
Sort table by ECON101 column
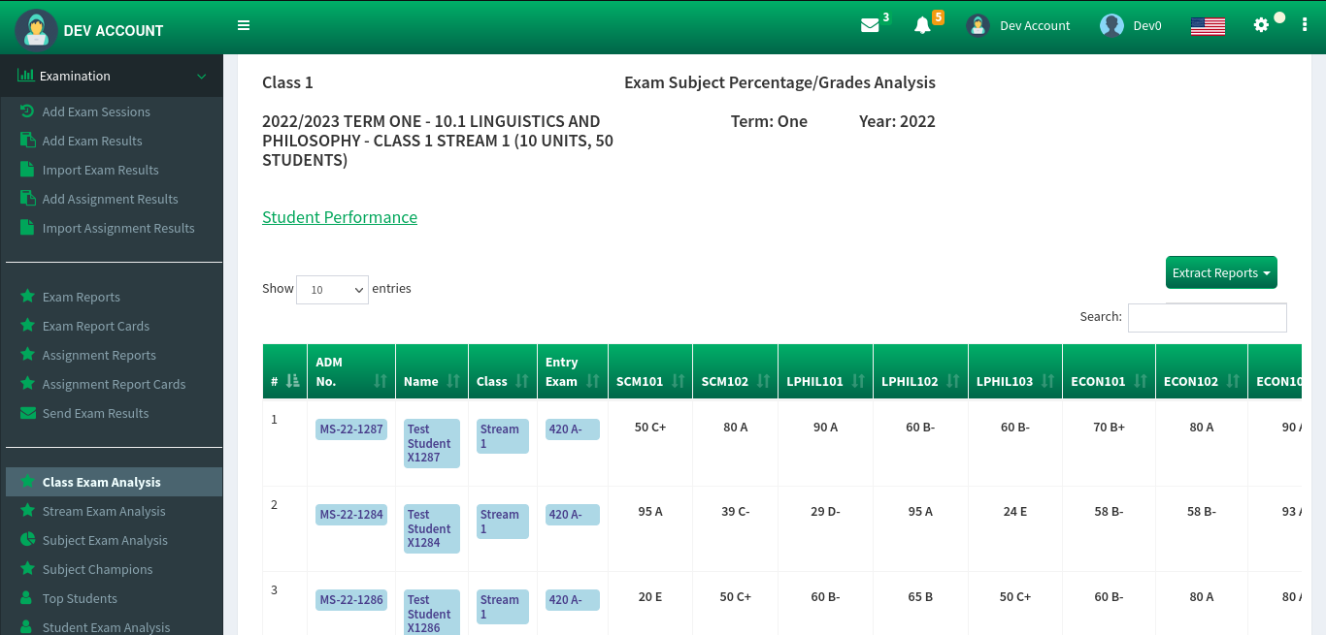1109,371
